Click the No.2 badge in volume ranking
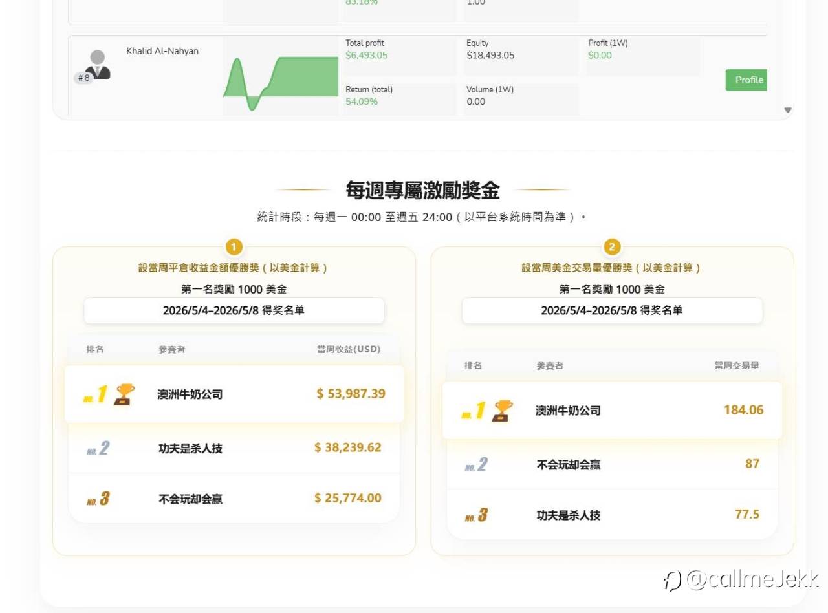Viewport: 828px width, 613px height. pyautogui.click(x=476, y=464)
